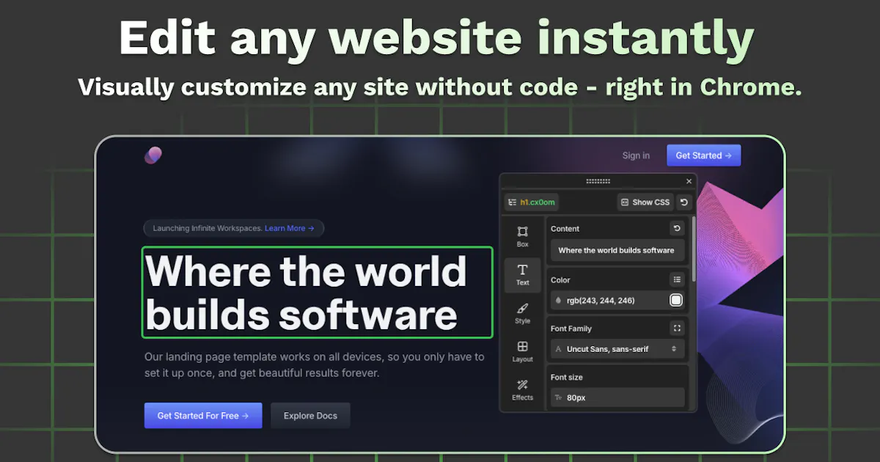The image size is (880, 462).
Task: Edit the Content text field
Action: point(617,250)
